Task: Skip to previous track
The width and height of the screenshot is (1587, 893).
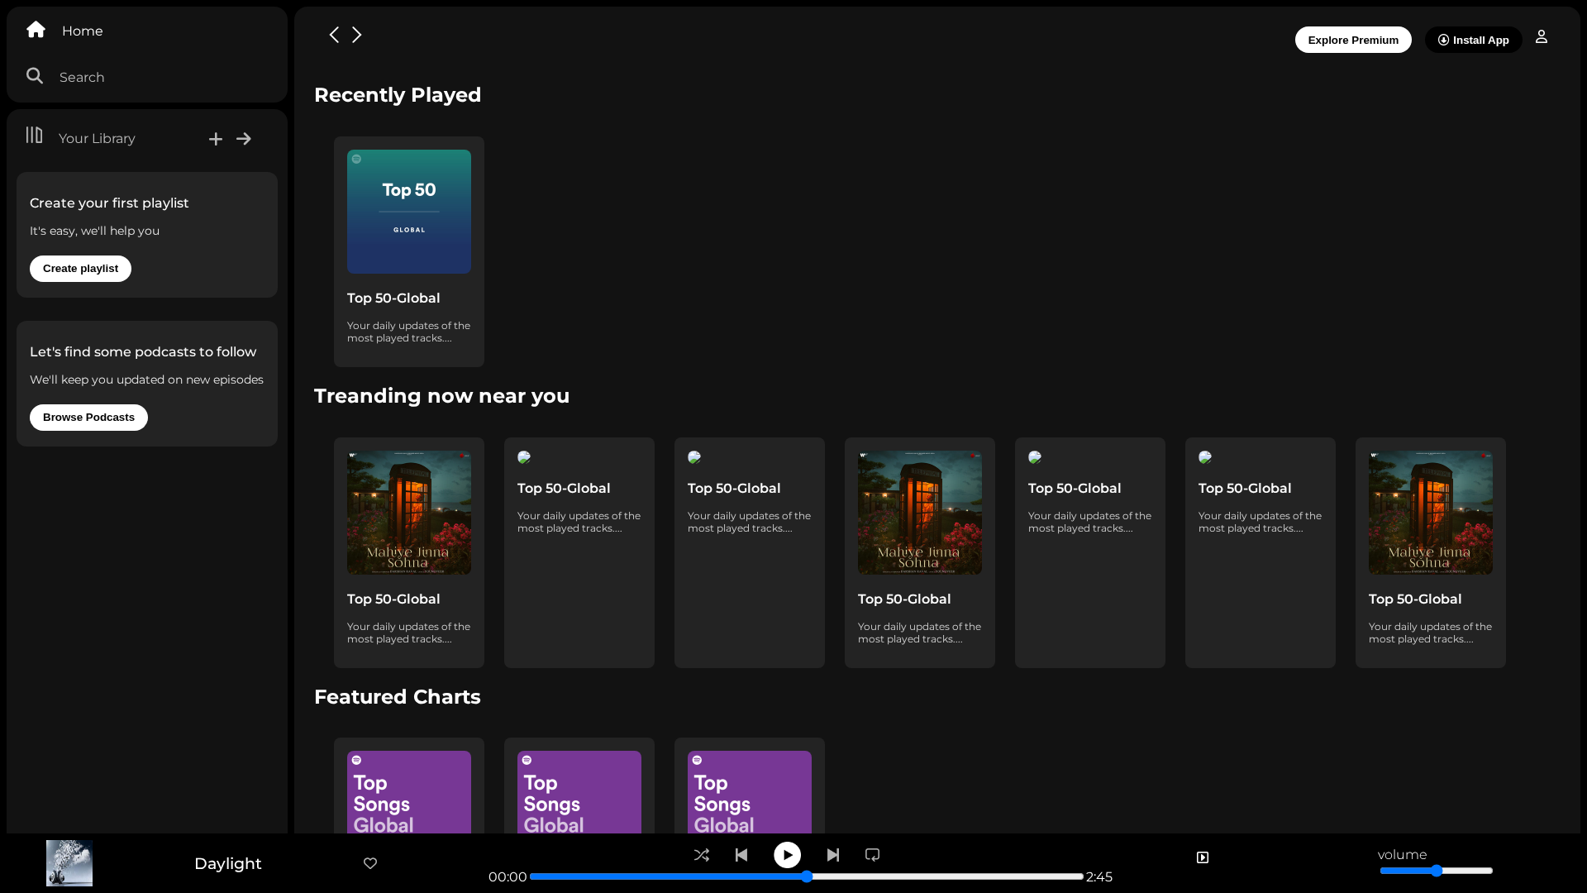Action: click(x=741, y=855)
